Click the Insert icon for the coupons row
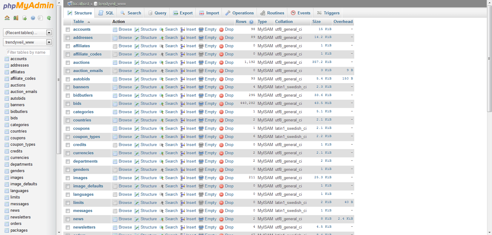492x235 pixels. tap(183, 129)
